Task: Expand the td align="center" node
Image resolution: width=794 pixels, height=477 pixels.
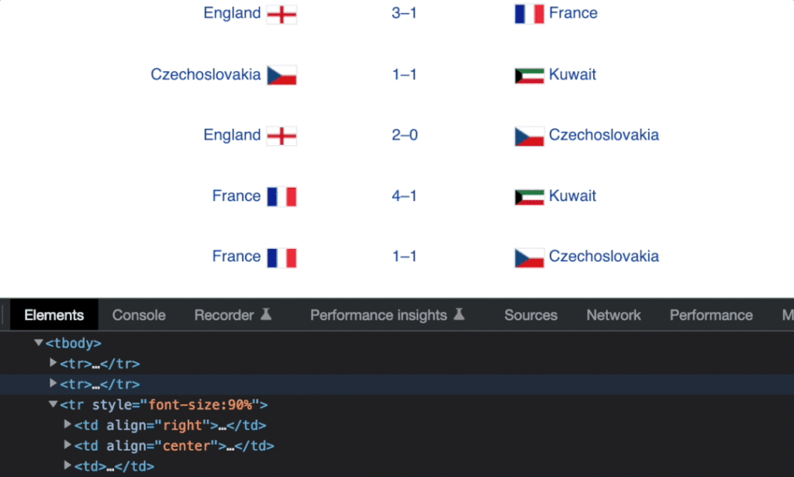Action: 67,446
